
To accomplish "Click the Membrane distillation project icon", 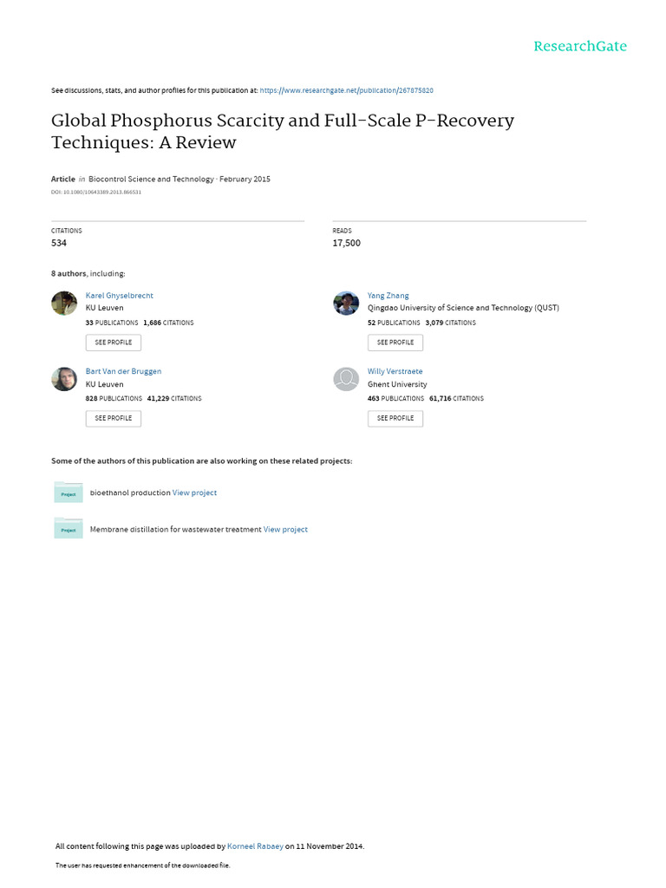I will pyautogui.click(x=69, y=529).
